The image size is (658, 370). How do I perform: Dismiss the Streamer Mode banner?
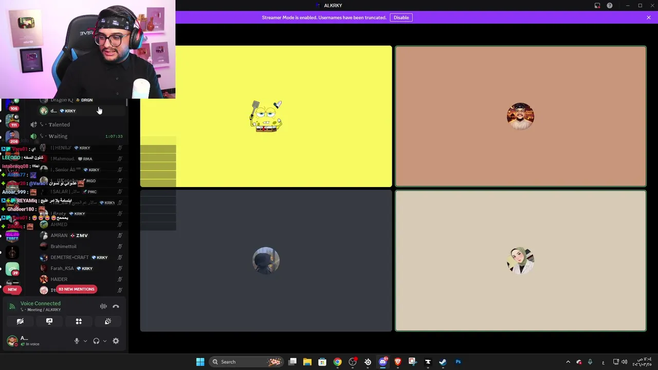(x=649, y=17)
